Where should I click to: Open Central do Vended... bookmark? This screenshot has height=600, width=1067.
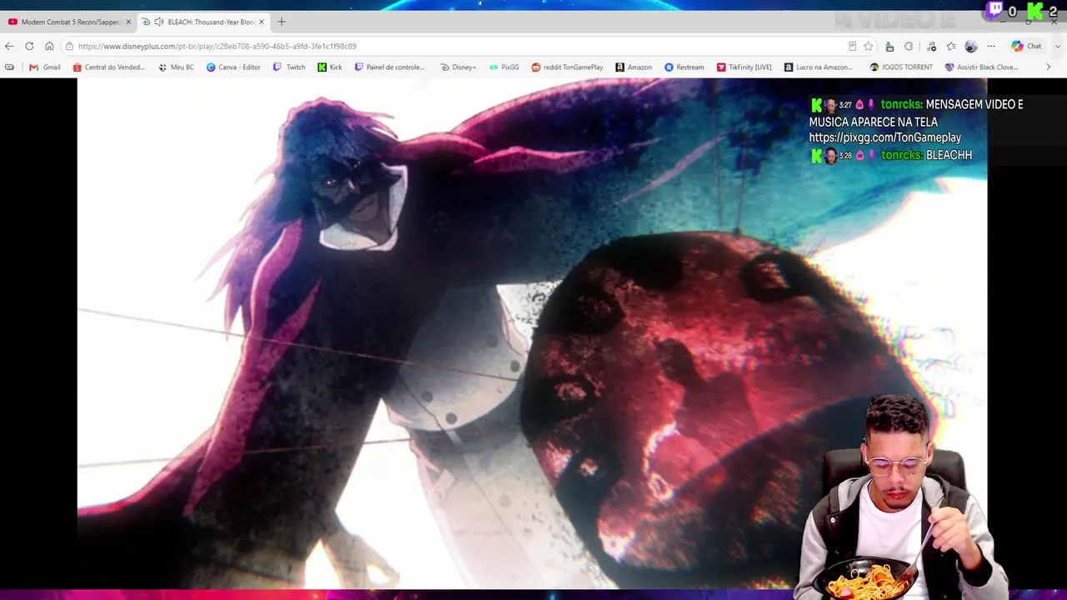109,67
